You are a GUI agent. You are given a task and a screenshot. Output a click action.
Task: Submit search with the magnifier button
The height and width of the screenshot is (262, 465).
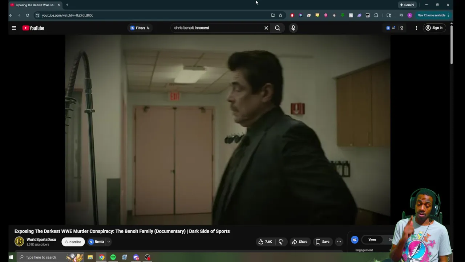coord(278,28)
